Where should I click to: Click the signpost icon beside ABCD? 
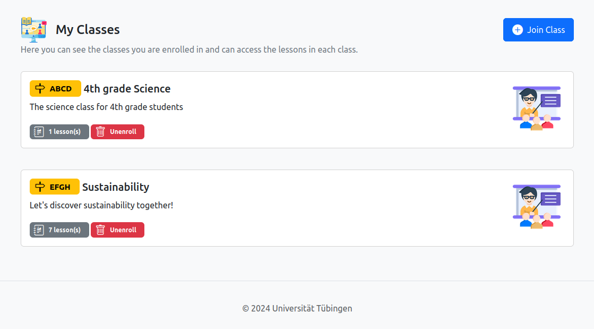click(x=40, y=89)
